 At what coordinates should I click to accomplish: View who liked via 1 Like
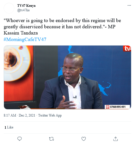9,127
